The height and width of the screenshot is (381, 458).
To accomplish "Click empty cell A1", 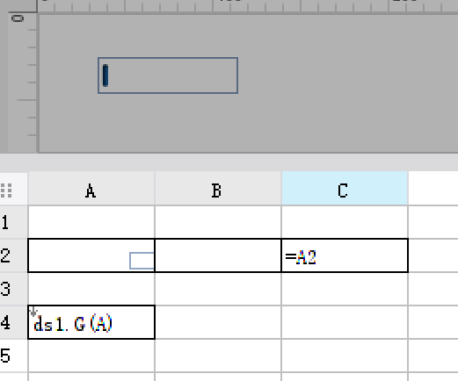I will pos(91,222).
